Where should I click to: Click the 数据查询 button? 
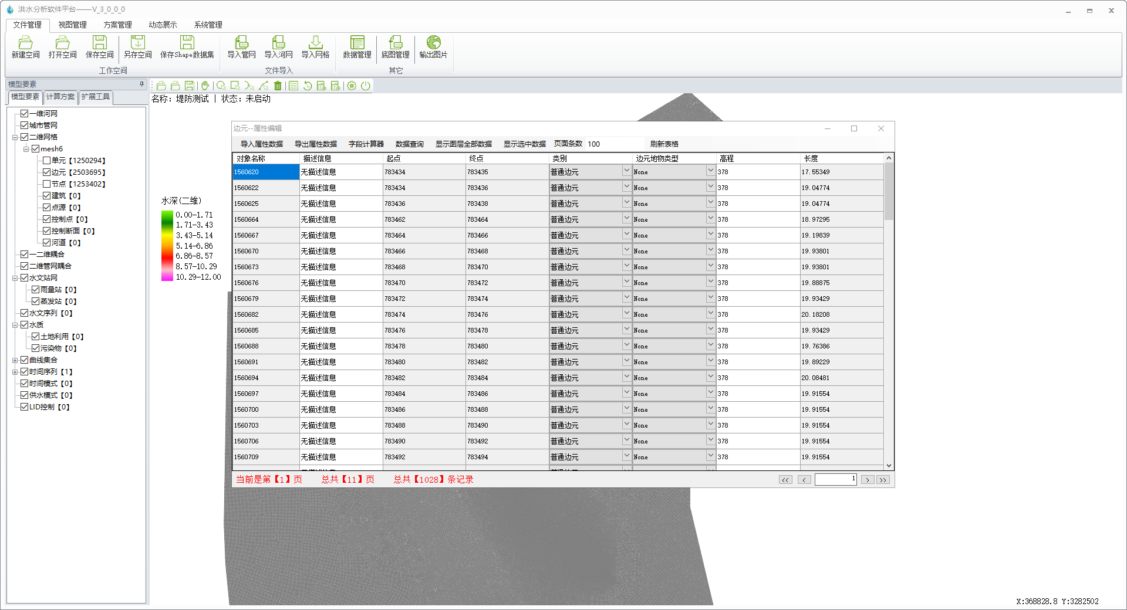[x=409, y=144]
